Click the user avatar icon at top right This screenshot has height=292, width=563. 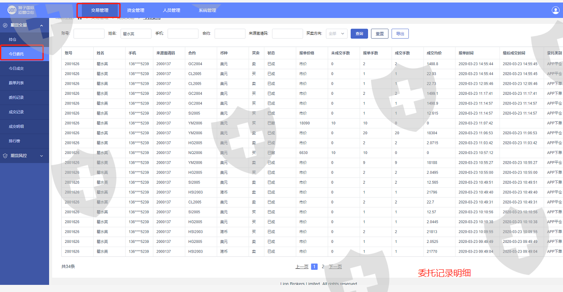point(555,10)
